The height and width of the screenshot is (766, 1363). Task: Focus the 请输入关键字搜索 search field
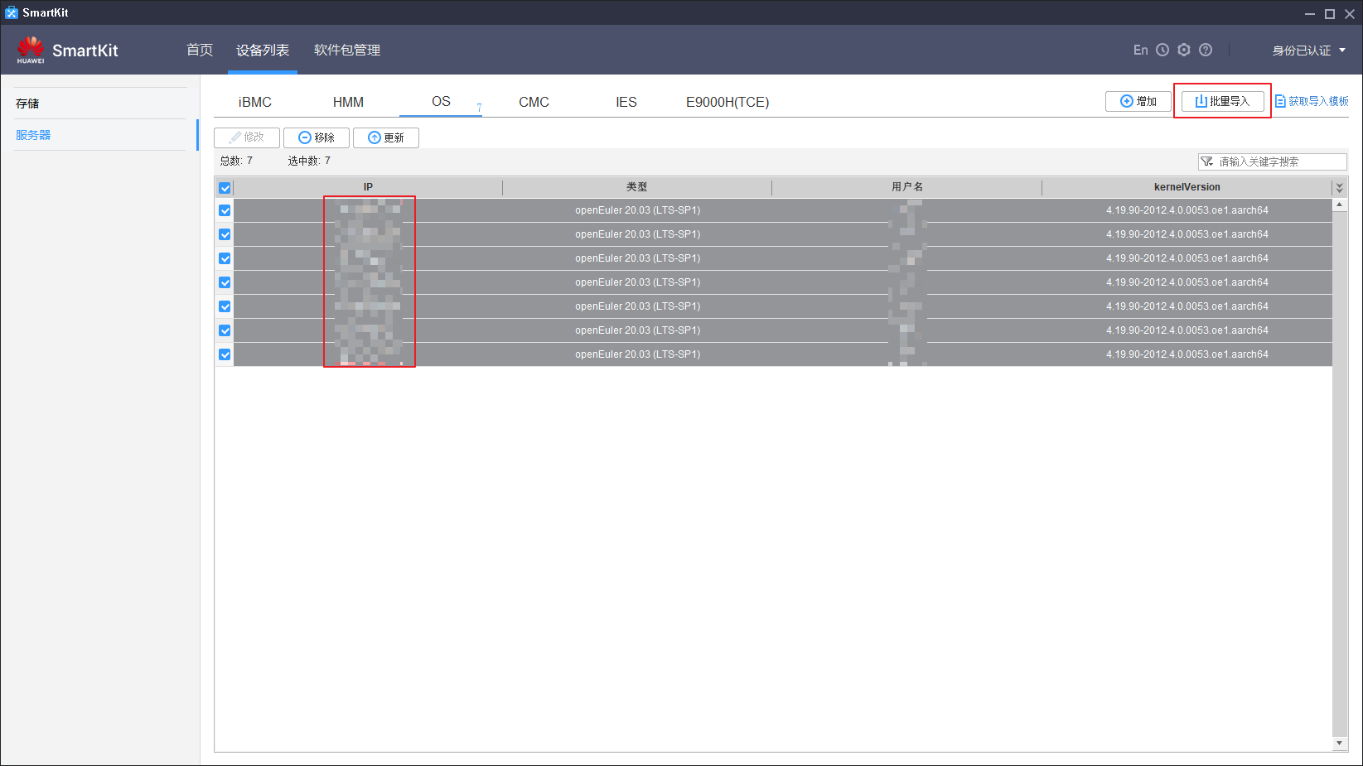coord(1273,161)
